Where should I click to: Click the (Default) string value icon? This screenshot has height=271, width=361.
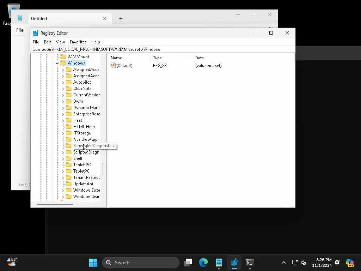click(x=113, y=65)
